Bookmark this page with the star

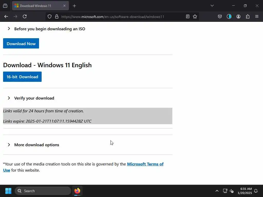tap(195, 16)
